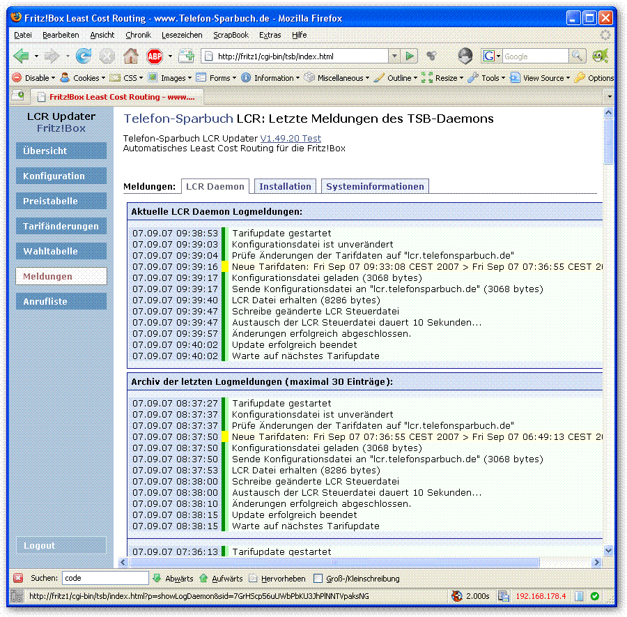Switch to the Systeminformationen tab

tap(375, 186)
